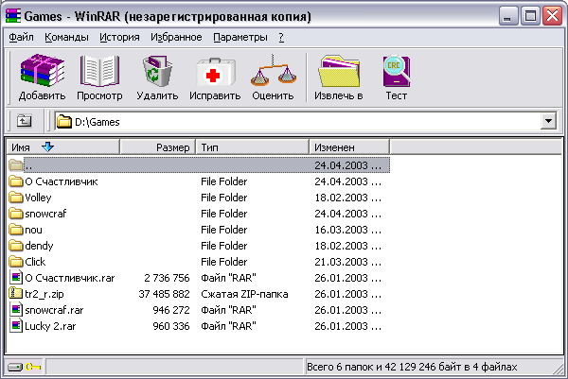The width and height of the screenshot is (568, 379).
Task: Select the Lucky 2.rar archive icon
Action: [x=16, y=326]
